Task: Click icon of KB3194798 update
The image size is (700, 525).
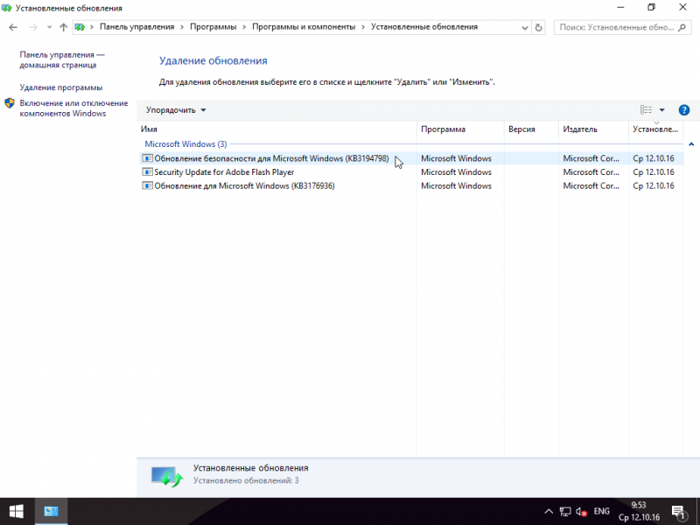Action: point(147,158)
